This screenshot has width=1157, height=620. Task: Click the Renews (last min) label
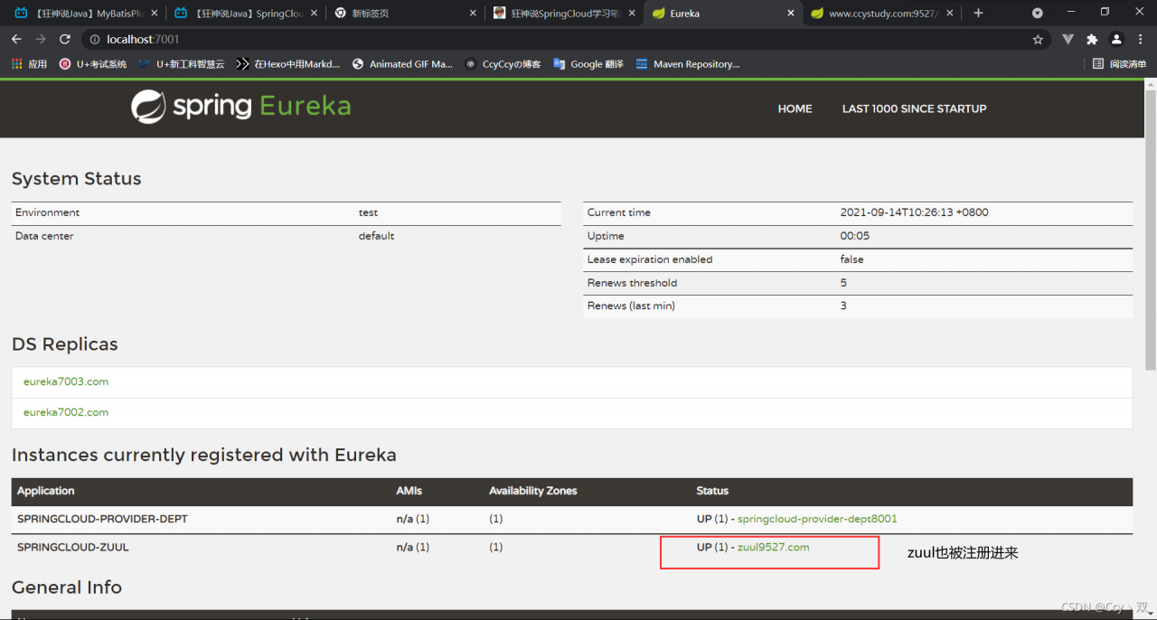631,305
